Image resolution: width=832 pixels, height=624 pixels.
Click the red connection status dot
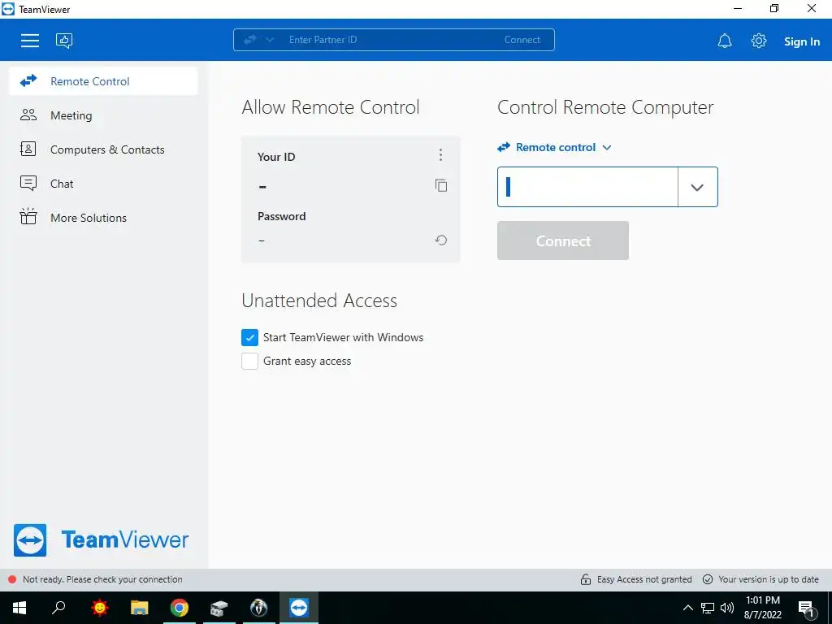[12, 579]
